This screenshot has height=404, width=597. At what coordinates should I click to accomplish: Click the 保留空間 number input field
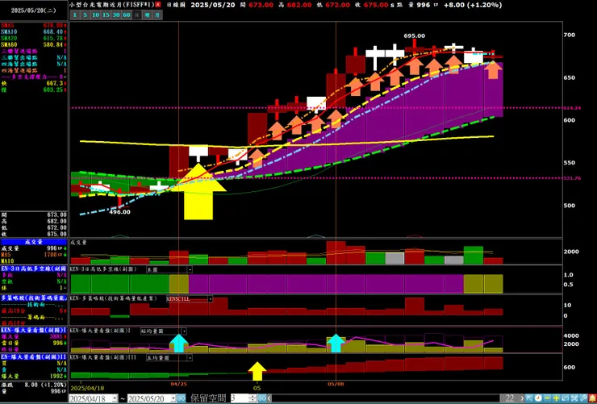(x=240, y=398)
